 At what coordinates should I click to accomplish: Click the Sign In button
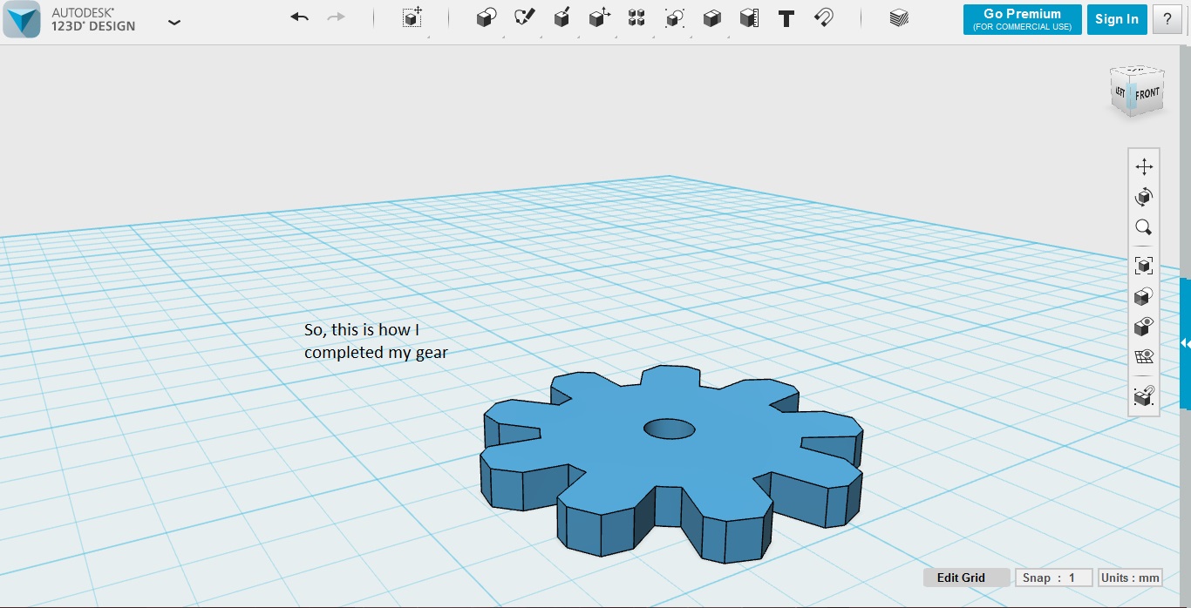(x=1117, y=19)
